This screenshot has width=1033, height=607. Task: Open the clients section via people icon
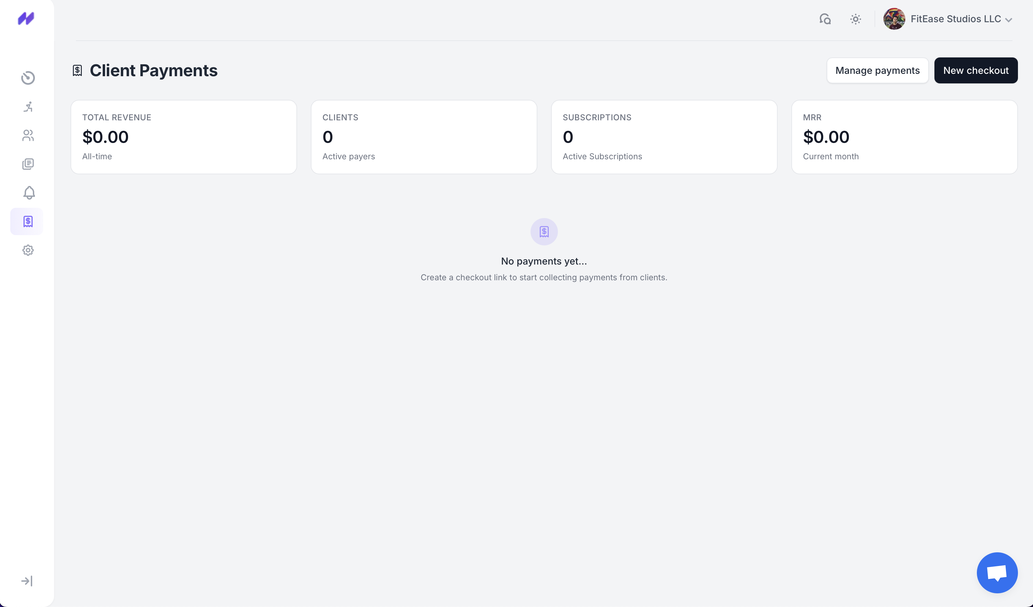click(x=27, y=135)
